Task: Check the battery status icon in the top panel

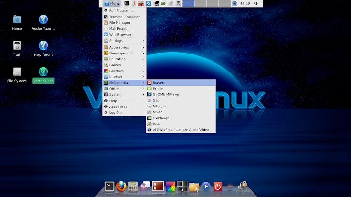Action: pyautogui.click(x=163, y=3)
